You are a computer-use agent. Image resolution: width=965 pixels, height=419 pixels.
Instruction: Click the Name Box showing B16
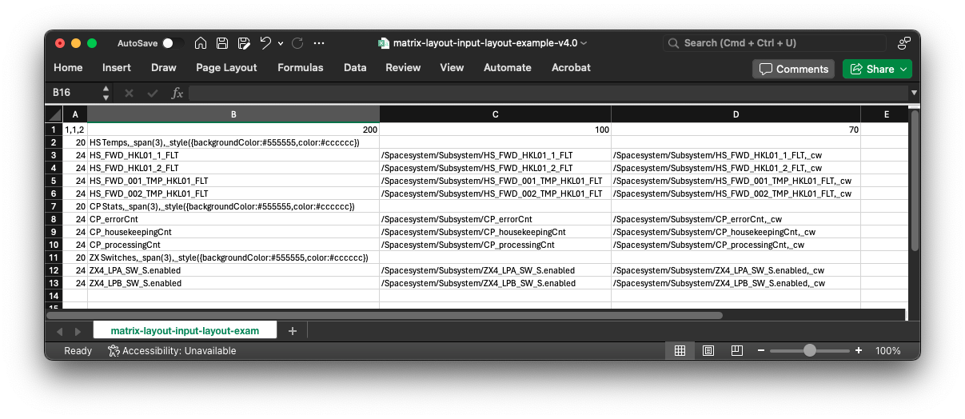74,93
